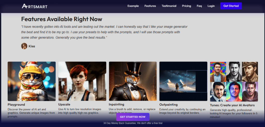Click the Upscale description about low resolution images
Viewport: 265px width, 127px height.
pos(80,111)
